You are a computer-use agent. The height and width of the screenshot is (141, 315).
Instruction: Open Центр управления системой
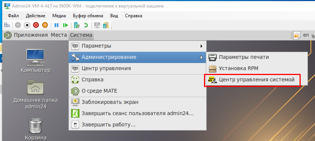(x=257, y=80)
